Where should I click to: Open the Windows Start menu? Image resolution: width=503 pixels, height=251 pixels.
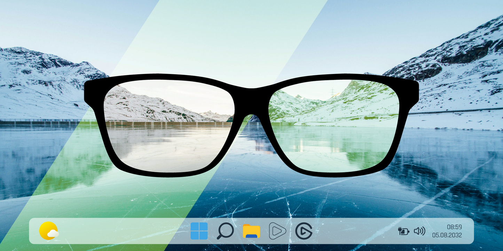coord(199,231)
